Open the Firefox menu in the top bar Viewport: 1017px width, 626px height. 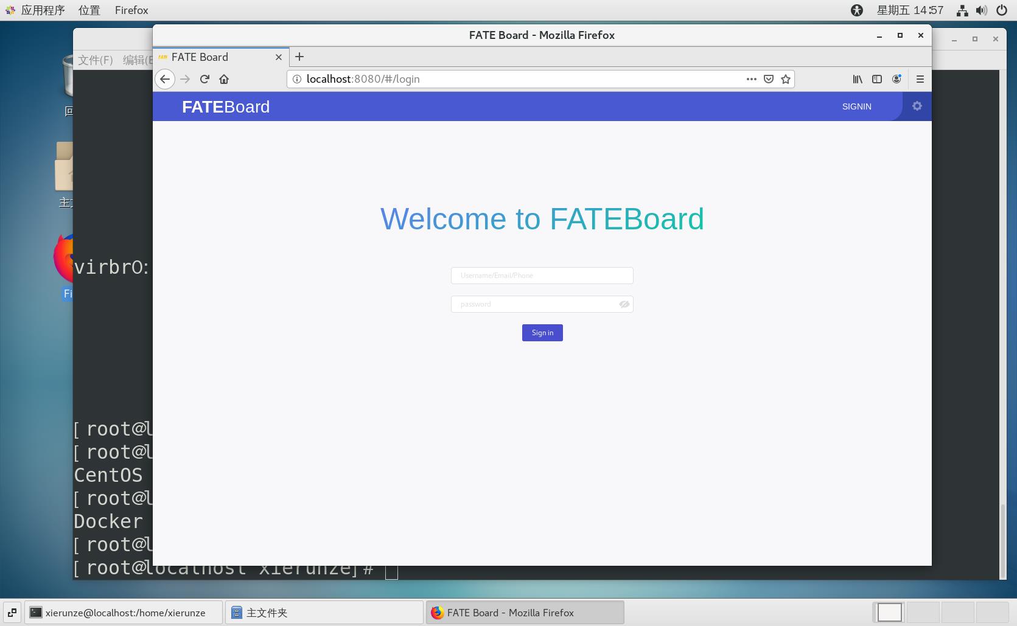coord(131,10)
